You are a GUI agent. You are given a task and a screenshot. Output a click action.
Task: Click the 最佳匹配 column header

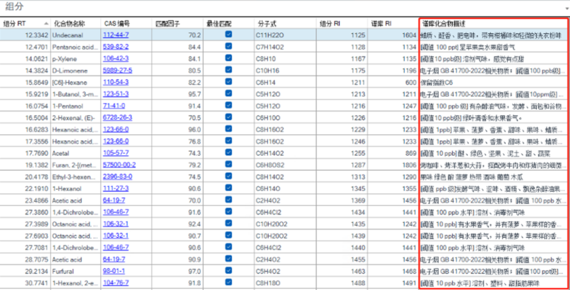229,24
